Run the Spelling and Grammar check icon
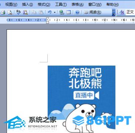This screenshot has width=135, height=133. click(x=18, y=12)
